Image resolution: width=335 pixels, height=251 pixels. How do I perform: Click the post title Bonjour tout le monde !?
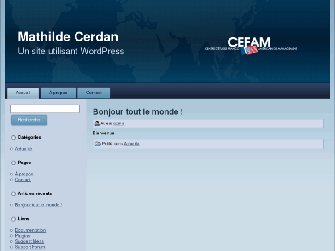click(138, 112)
